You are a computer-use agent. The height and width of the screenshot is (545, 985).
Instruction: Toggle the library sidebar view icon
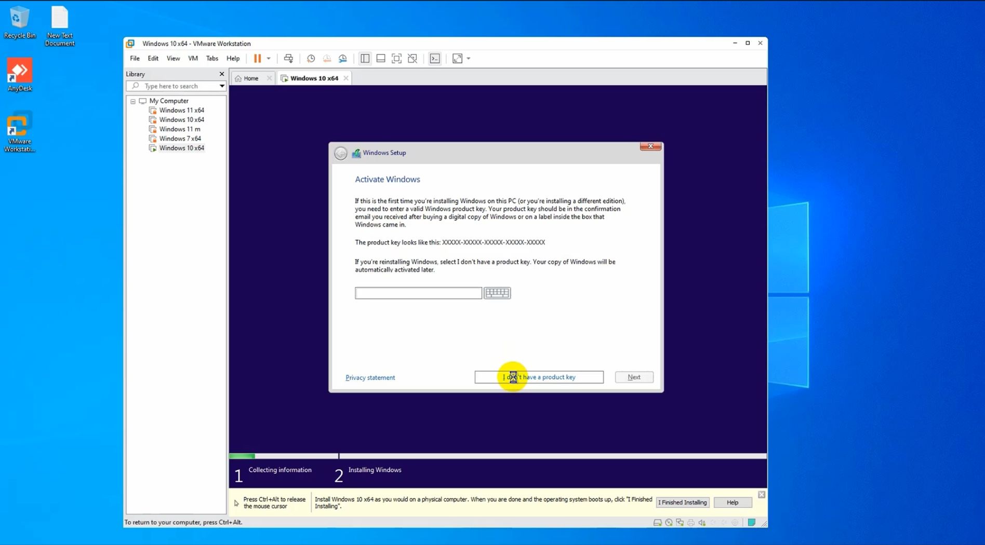[365, 59]
